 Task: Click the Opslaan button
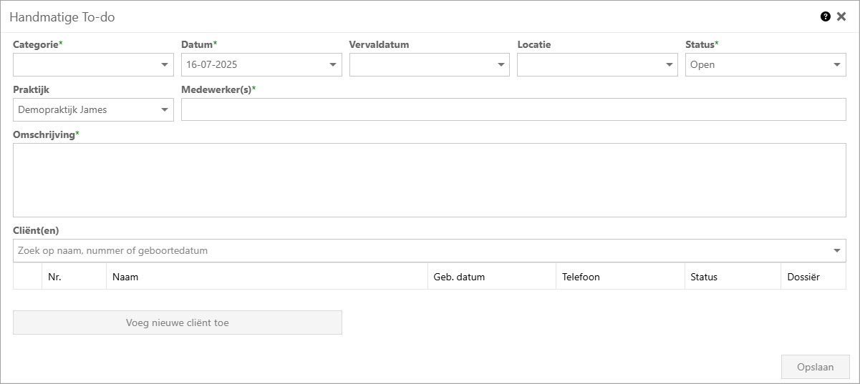click(x=815, y=367)
